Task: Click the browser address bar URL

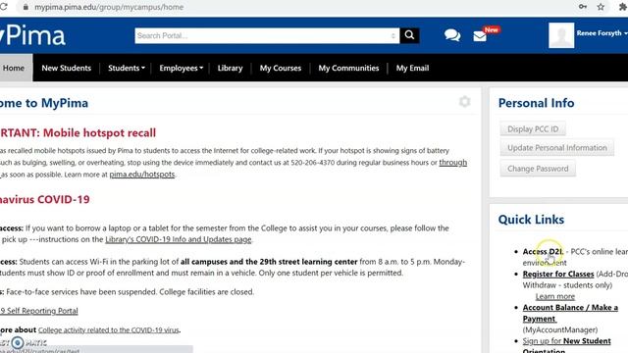Action: point(109,7)
